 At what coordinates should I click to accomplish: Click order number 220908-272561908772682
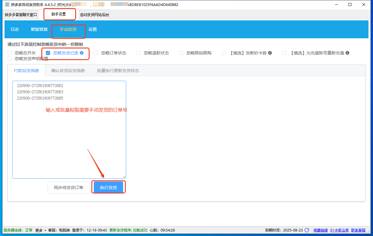click(x=40, y=86)
